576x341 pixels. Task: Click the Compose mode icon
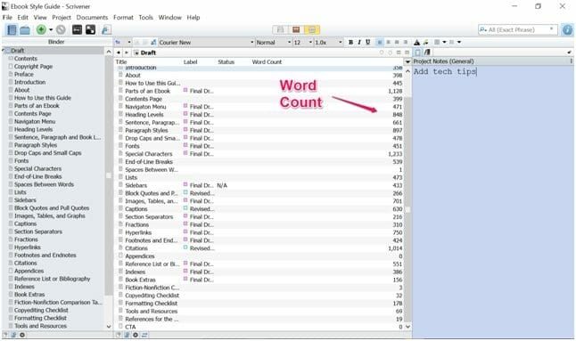coord(77,29)
